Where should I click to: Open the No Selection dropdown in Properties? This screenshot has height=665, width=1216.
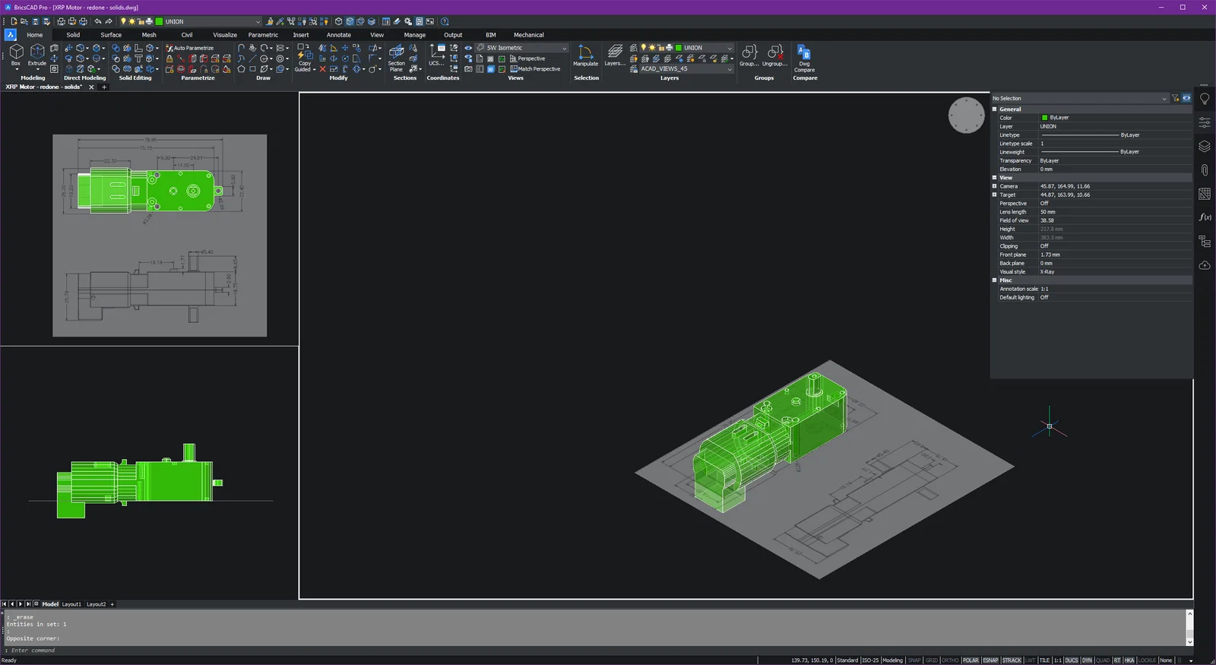click(x=1079, y=98)
